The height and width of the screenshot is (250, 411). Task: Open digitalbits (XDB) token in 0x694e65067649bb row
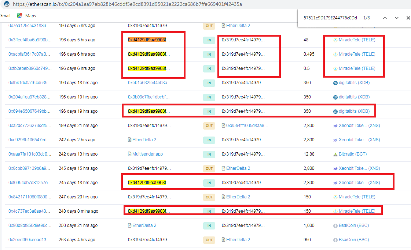[354, 111]
